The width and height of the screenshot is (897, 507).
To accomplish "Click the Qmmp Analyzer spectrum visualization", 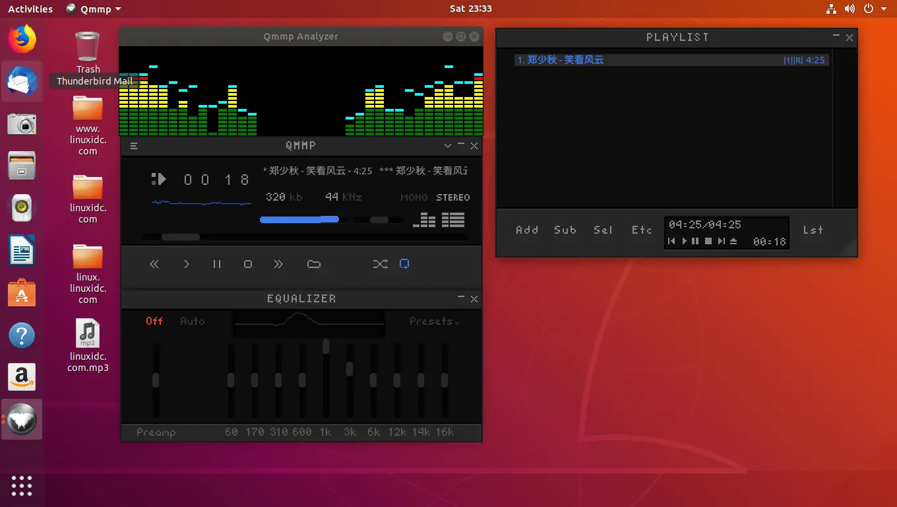I will [x=301, y=91].
